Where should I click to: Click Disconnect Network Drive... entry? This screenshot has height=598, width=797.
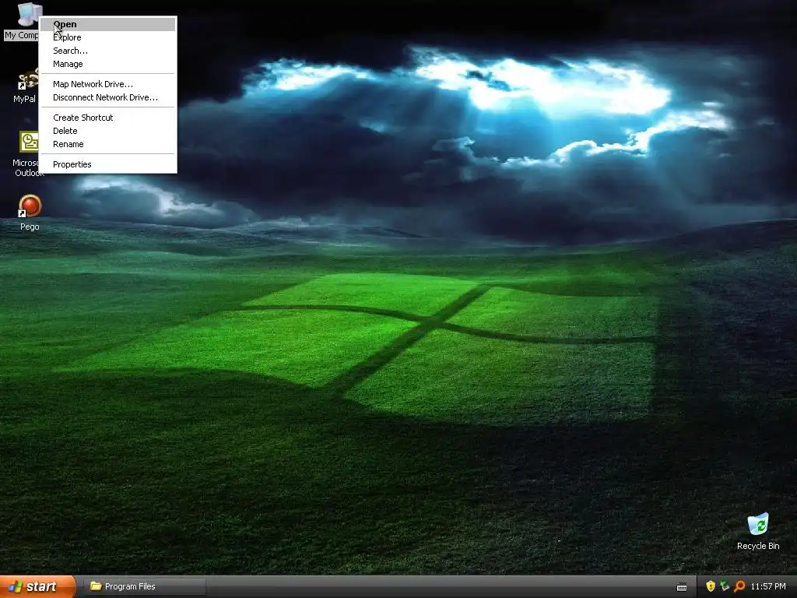[107, 97]
